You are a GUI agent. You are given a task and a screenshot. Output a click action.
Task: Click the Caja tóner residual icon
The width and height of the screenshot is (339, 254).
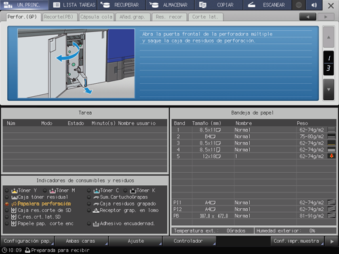[x=14, y=197]
